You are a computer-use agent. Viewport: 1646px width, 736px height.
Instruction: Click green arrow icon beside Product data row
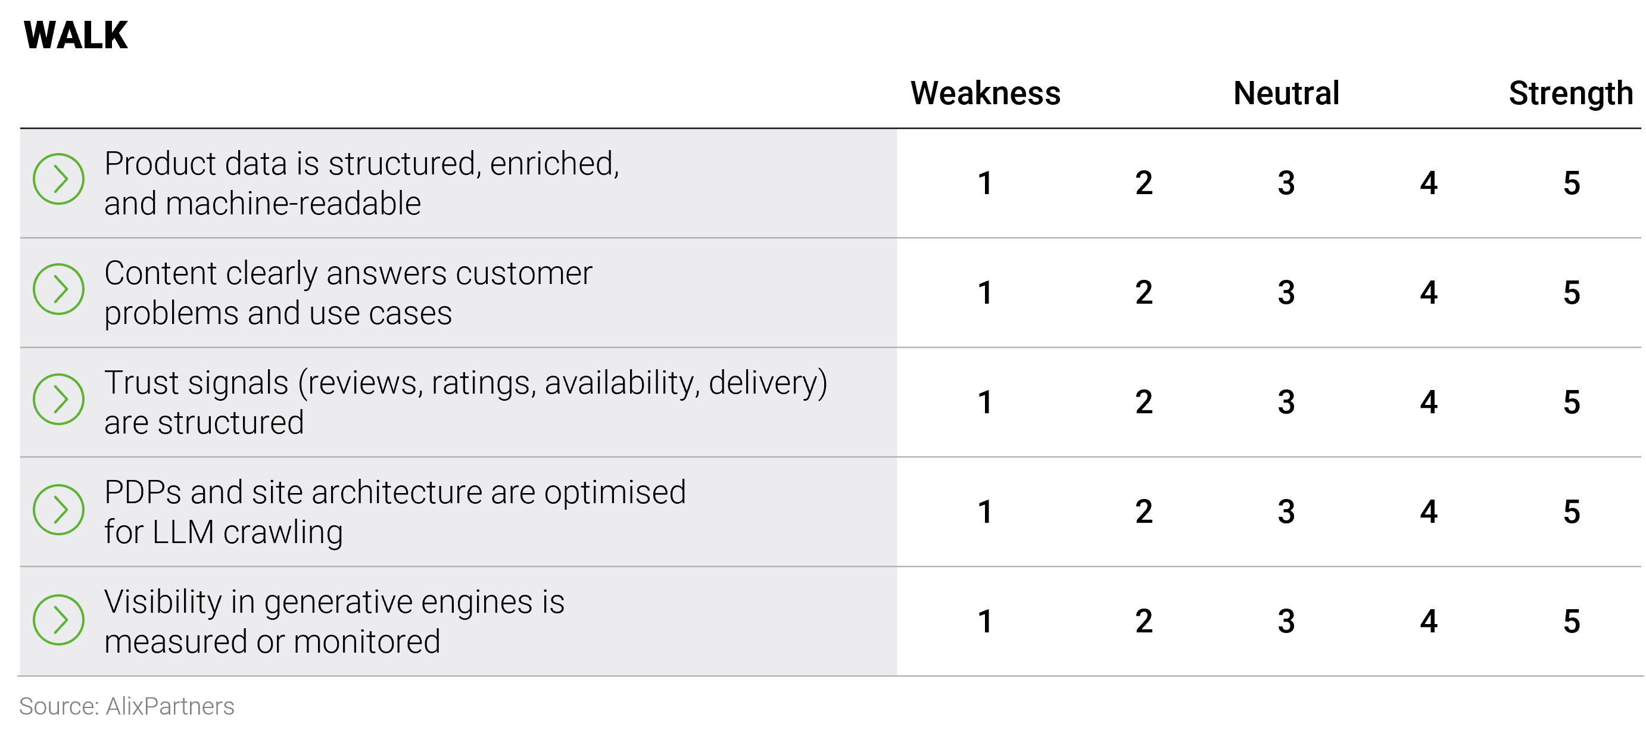(x=58, y=179)
